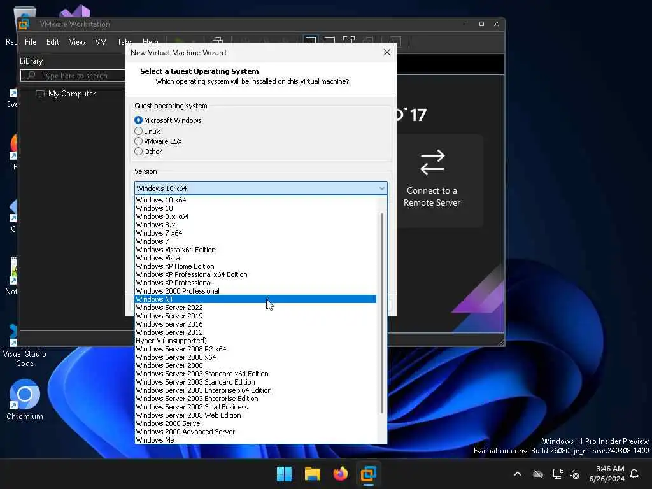Select Hyper-V (unsupported)
Image resolution: width=652 pixels, height=489 pixels.
pyautogui.click(x=256, y=341)
